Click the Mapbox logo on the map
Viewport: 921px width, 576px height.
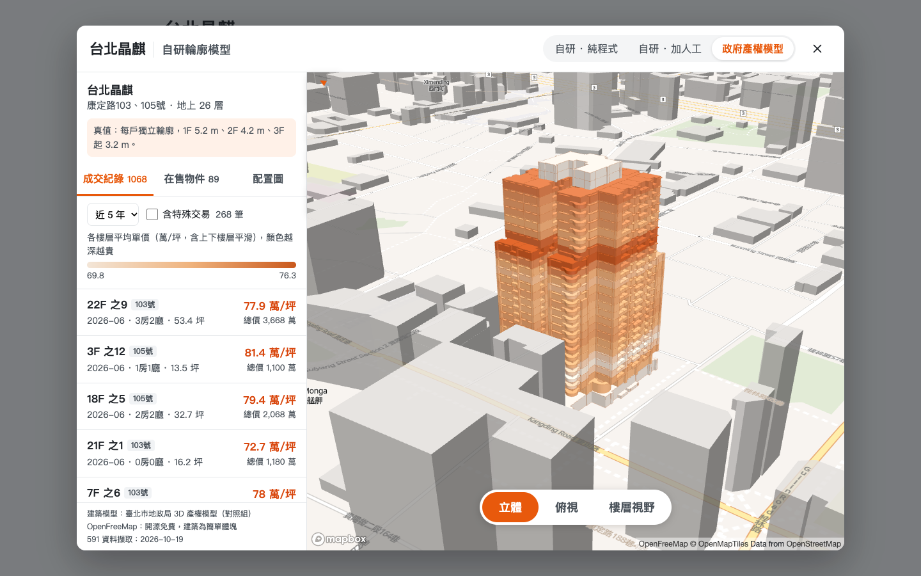point(339,540)
